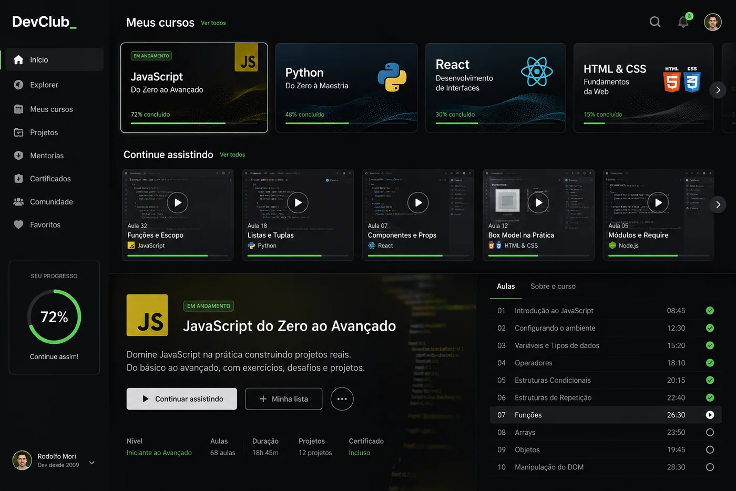Play the Box Model na Prática video
The image size is (736, 491).
tap(538, 202)
